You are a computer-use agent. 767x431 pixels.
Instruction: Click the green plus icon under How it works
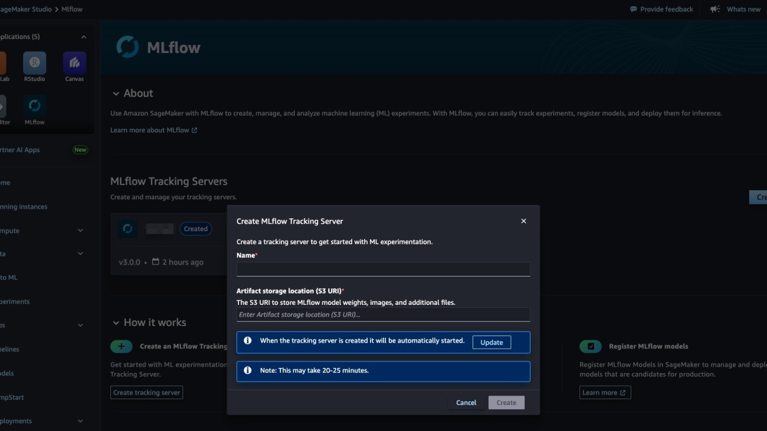coord(122,346)
